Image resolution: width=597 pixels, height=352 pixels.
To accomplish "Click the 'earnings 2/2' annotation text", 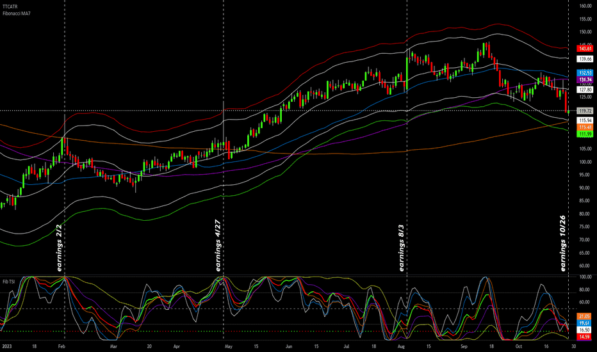I will (59, 248).
